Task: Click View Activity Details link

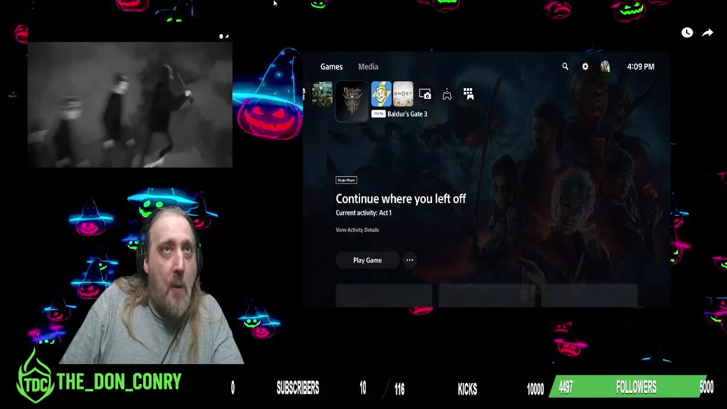Action: point(357,230)
